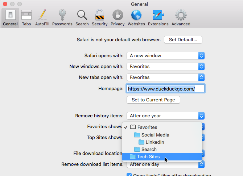Open the Security preferences pane
Image resolution: width=243 pixels, height=176 pixels.
[x=99, y=18]
